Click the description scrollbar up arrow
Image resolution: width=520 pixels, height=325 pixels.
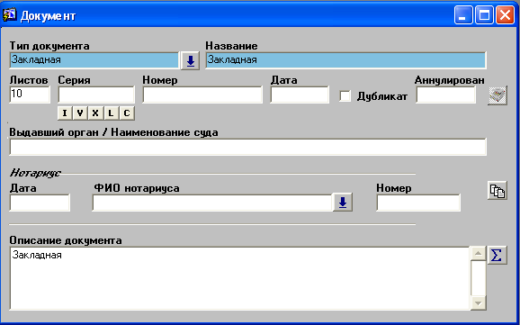(x=479, y=254)
